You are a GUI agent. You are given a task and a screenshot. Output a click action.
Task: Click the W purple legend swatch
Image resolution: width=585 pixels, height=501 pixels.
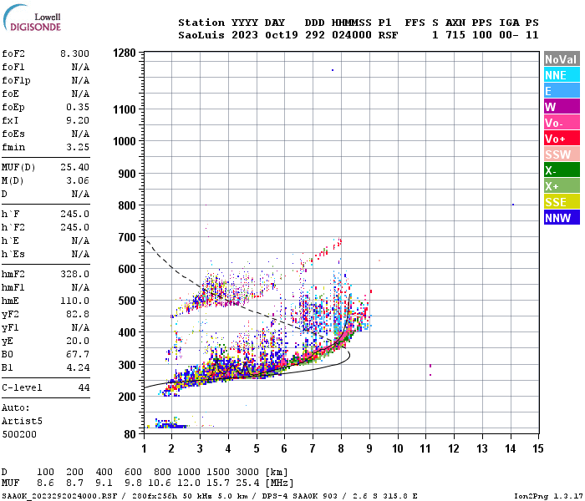(562, 107)
